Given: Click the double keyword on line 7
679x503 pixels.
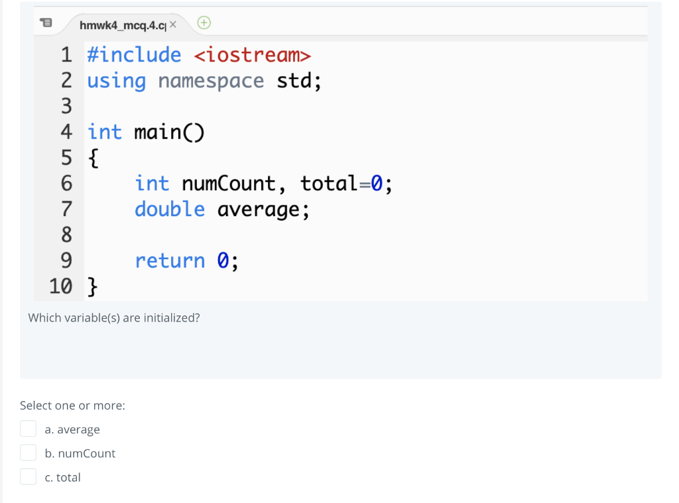Looking at the screenshot, I should click(169, 209).
